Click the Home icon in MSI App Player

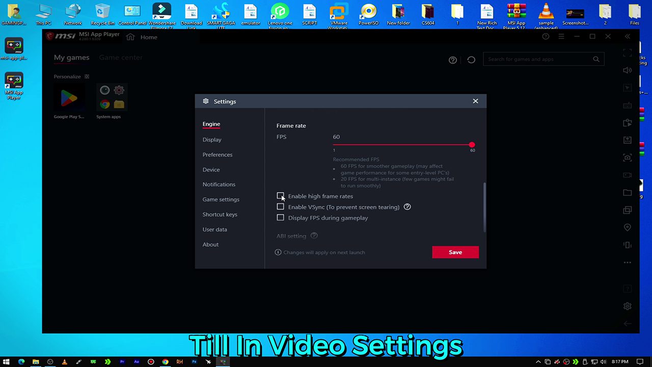pos(130,37)
